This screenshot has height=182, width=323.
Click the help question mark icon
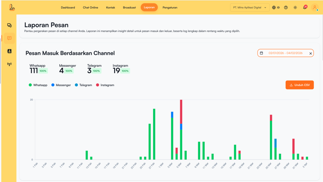click(286, 8)
